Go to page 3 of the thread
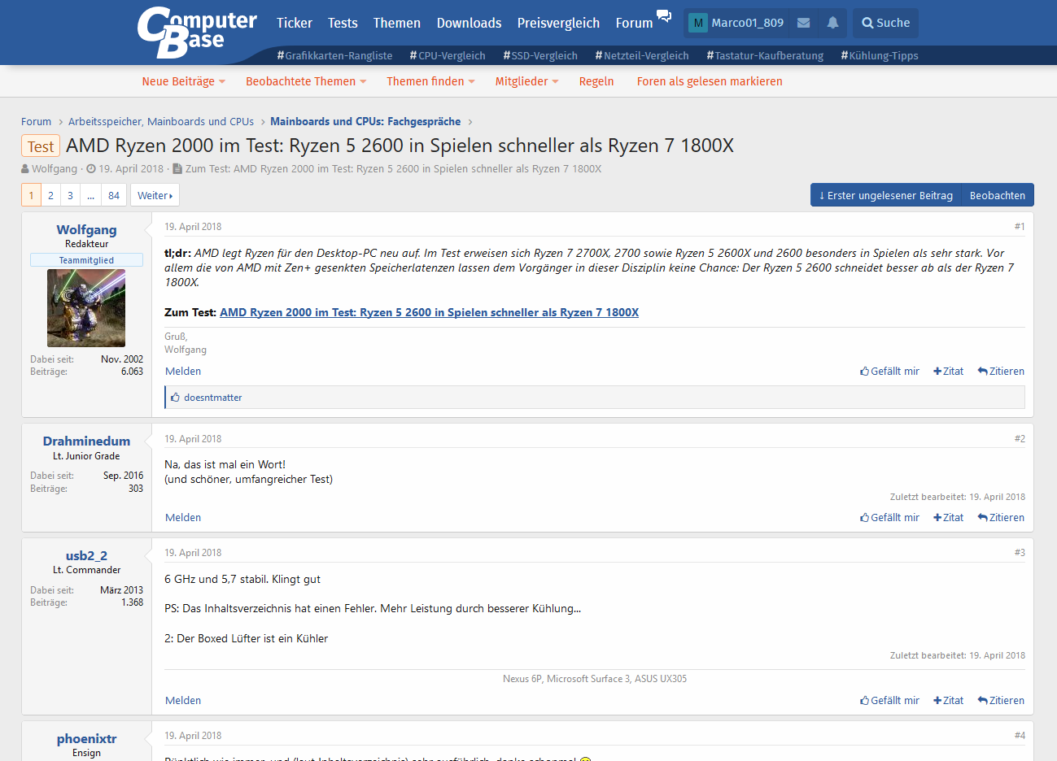The height and width of the screenshot is (761, 1057). pos(70,196)
